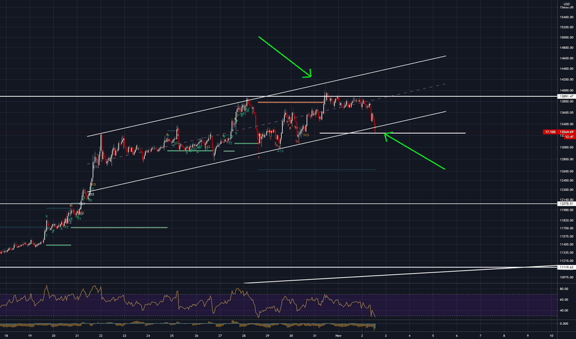
Task: Click the 15000.00 price axis label
Action: pos(567,38)
